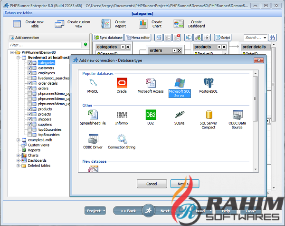Click the Script toolbar button
This screenshot has width=285, height=226.
point(223,38)
